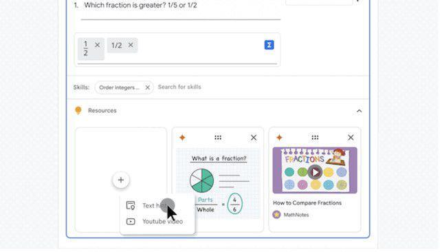Screen dimensions: 440x252
Task: Click the orange Resources lightbulb icon
Action: pyautogui.click(x=78, y=110)
